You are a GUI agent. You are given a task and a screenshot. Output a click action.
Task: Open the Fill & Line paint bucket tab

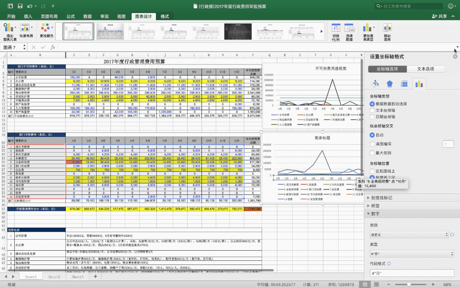tap(375, 84)
